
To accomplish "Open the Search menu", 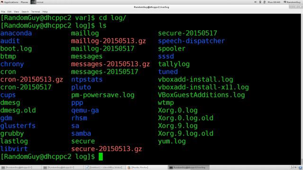I will 25,12.
